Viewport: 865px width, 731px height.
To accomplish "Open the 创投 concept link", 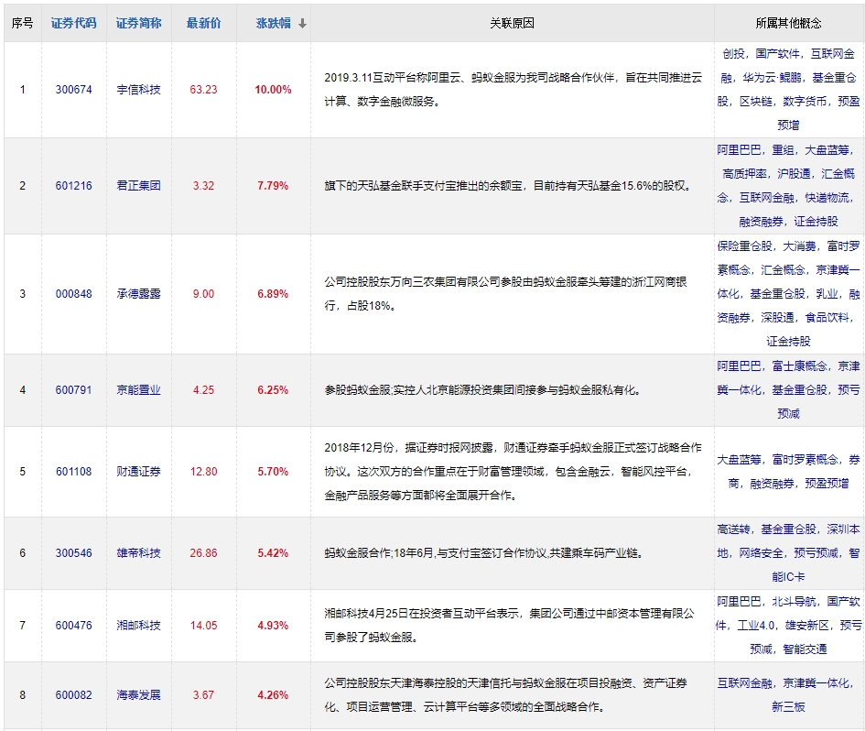I will click(733, 53).
